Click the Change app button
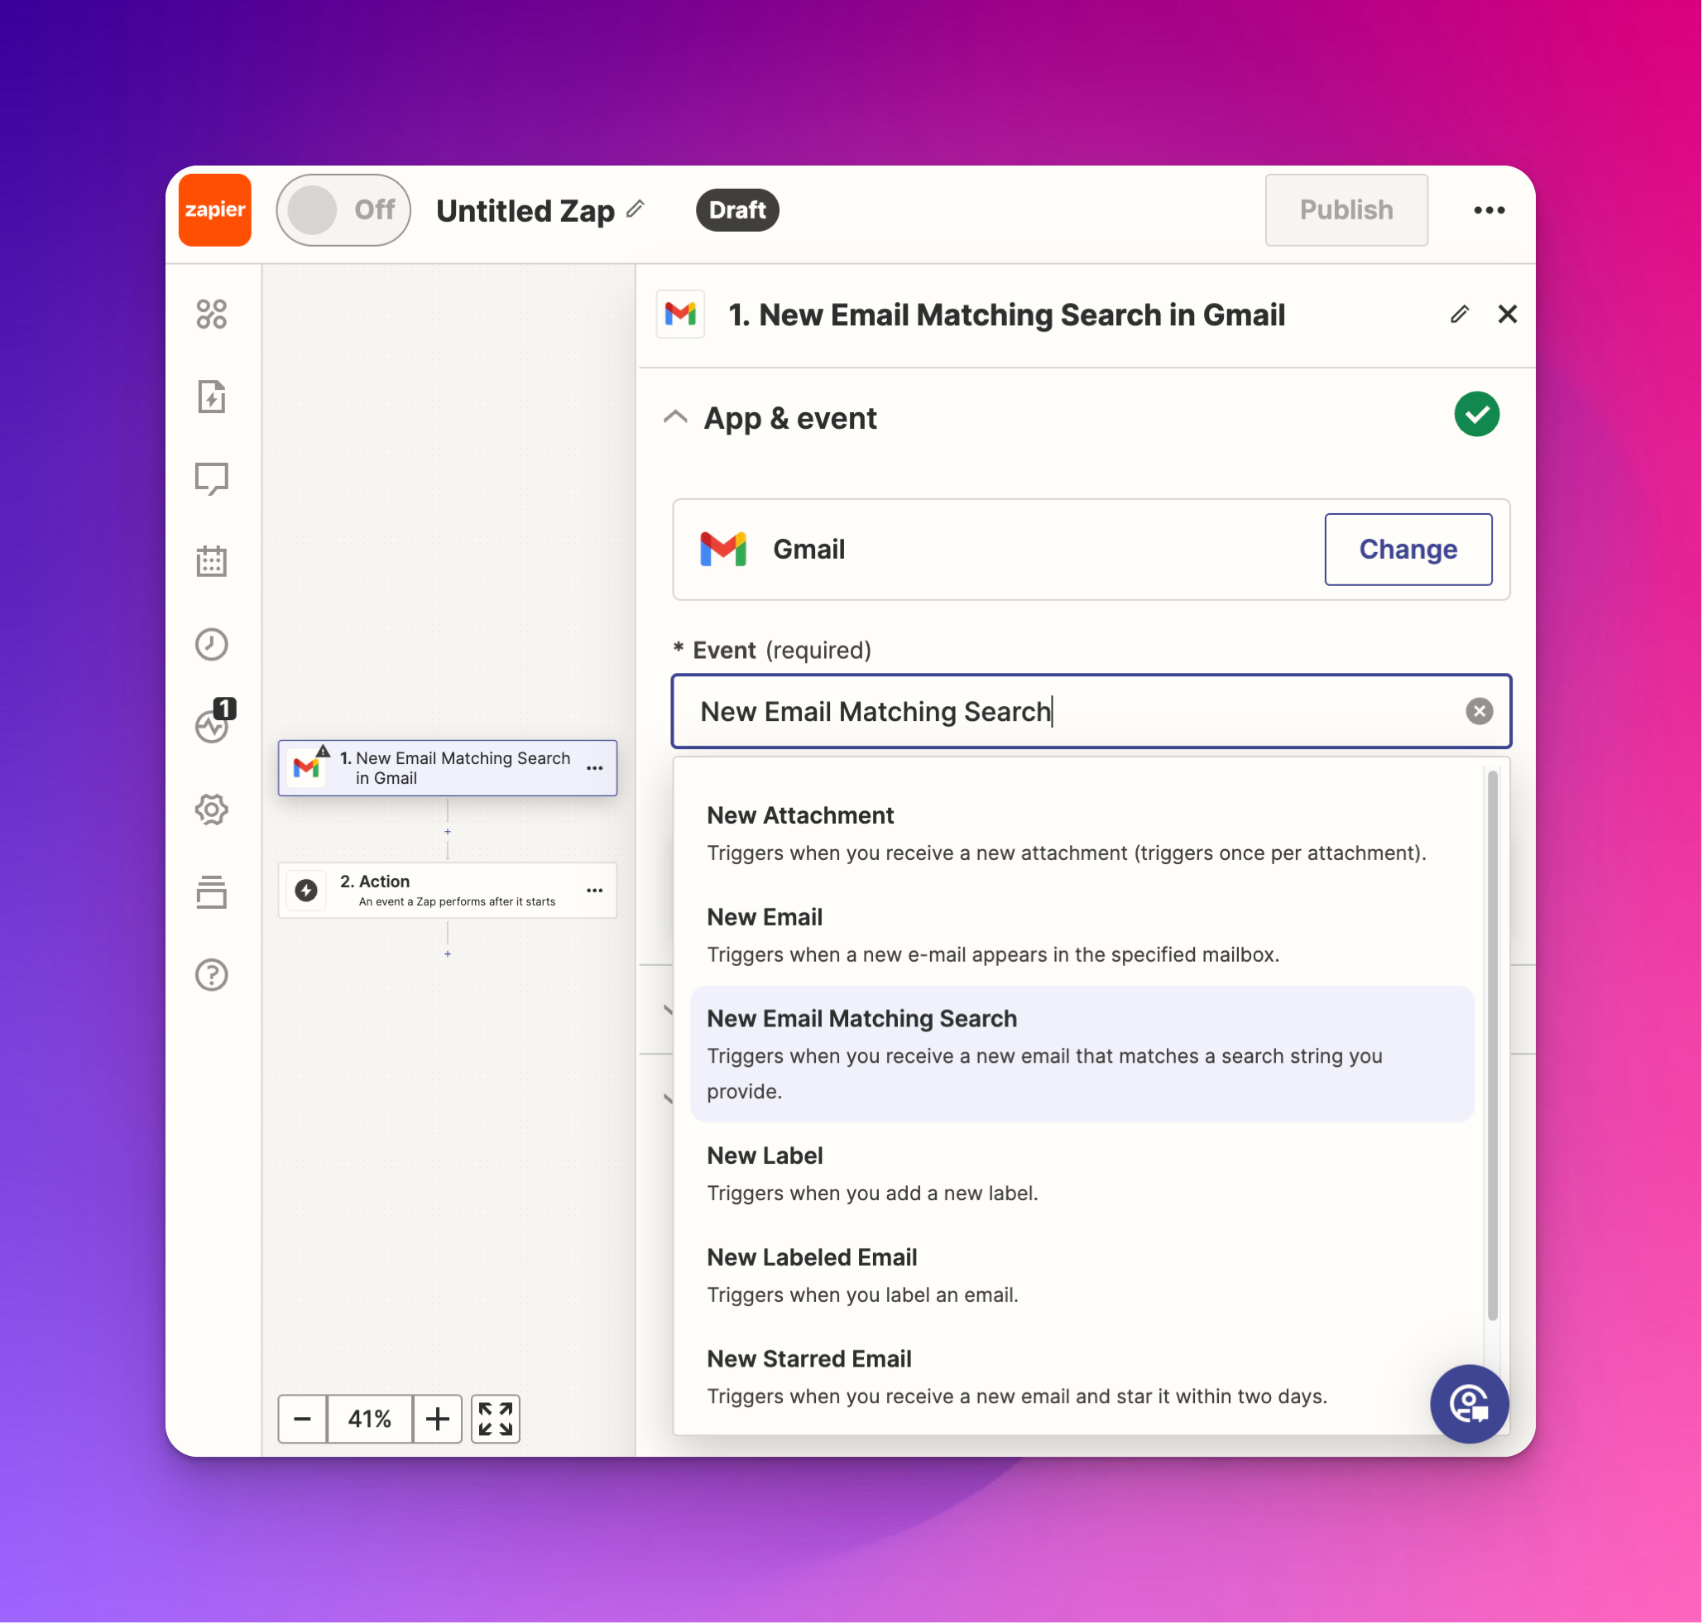This screenshot has height=1624, width=1703. coord(1407,549)
